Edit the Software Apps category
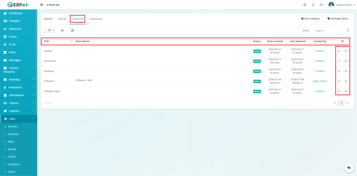The width and height of the screenshot is (357, 176). click(x=339, y=91)
